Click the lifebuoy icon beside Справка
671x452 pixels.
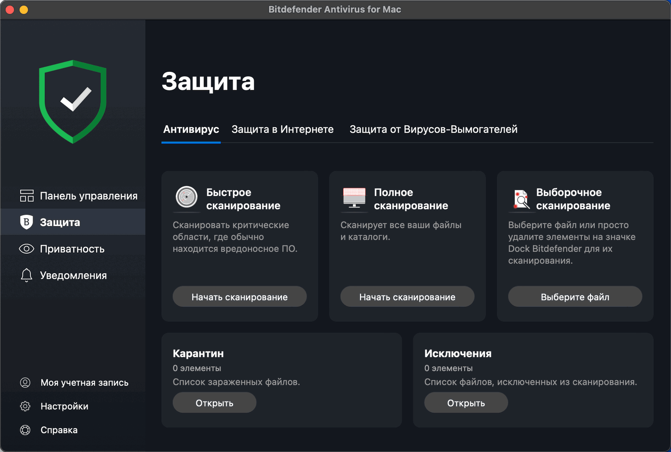[25, 430]
